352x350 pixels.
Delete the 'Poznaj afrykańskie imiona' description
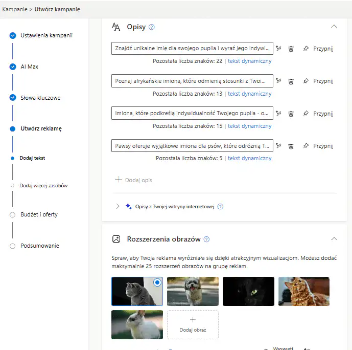tap(291, 81)
